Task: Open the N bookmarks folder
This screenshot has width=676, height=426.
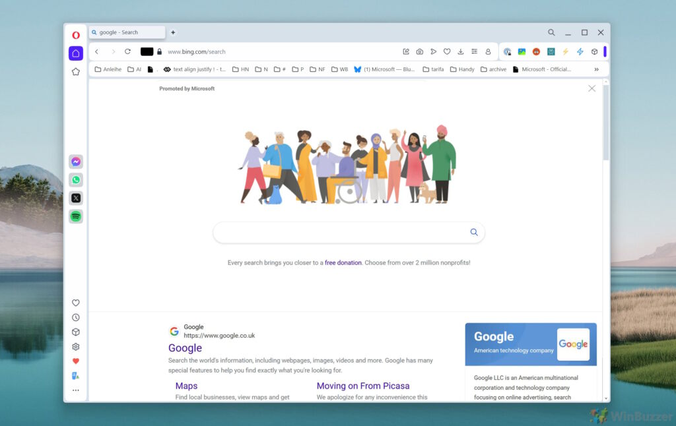Action: tap(261, 69)
